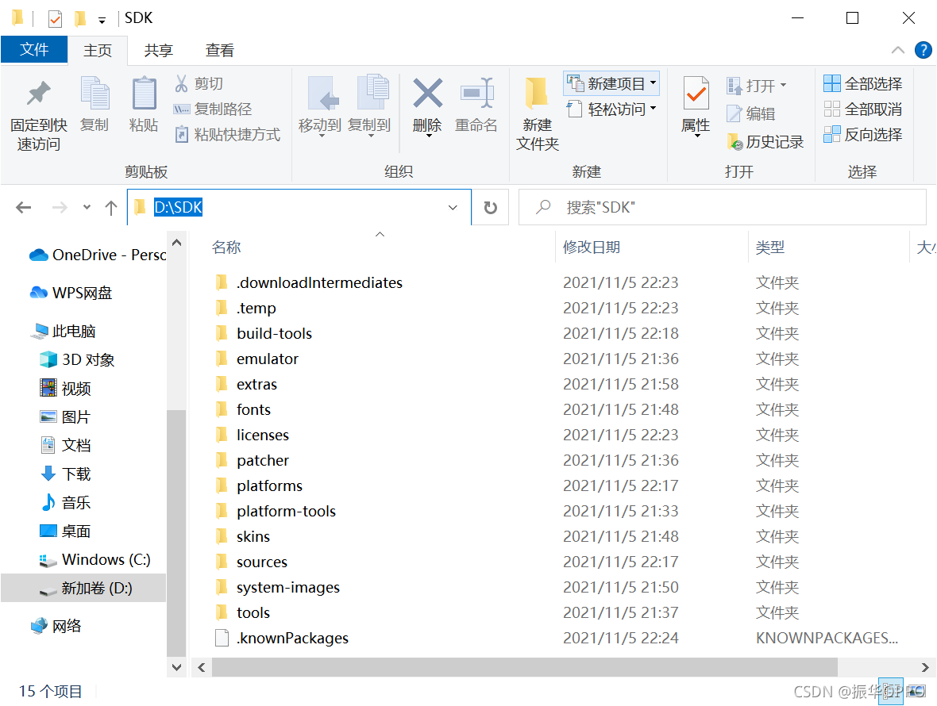The height and width of the screenshot is (706, 937).
Task: Select Windows (C:) drive
Action: 94,560
